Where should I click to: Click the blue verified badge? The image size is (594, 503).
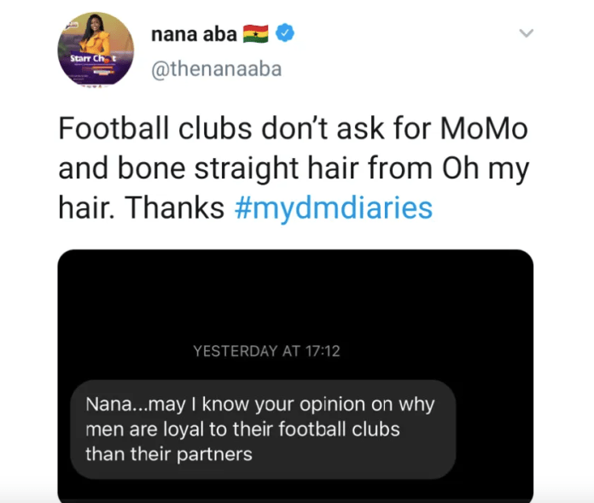pyautogui.click(x=285, y=32)
